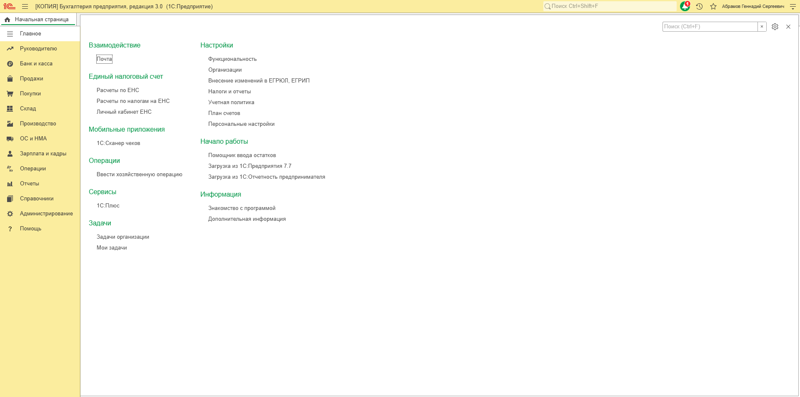Click the magnifier icon in global search
The width and height of the screenshot is (800, 397).
pos(547,6)
